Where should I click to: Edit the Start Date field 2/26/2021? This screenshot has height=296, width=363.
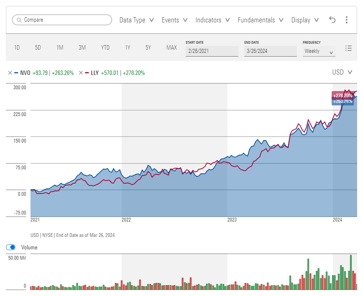pos(212,51)
